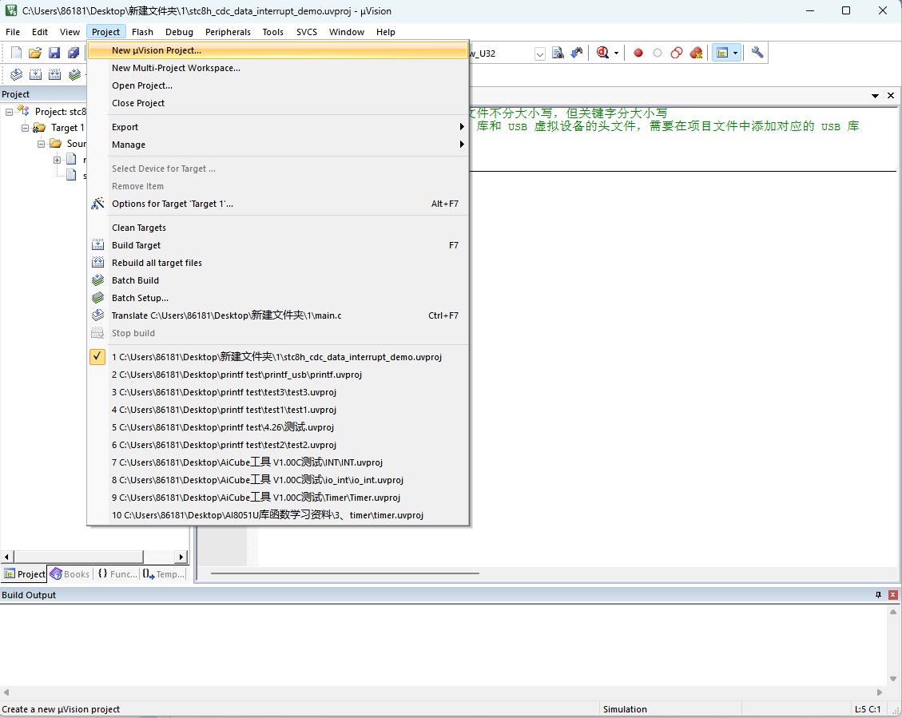Viewport: 902px width, 718px height.
Task: Open recent project io_int.uvproj
Action: click(278, 480)
